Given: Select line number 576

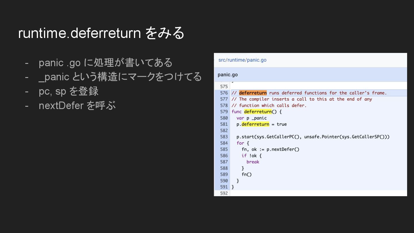Looking at the screenshot, I should (x=224, y=93).
